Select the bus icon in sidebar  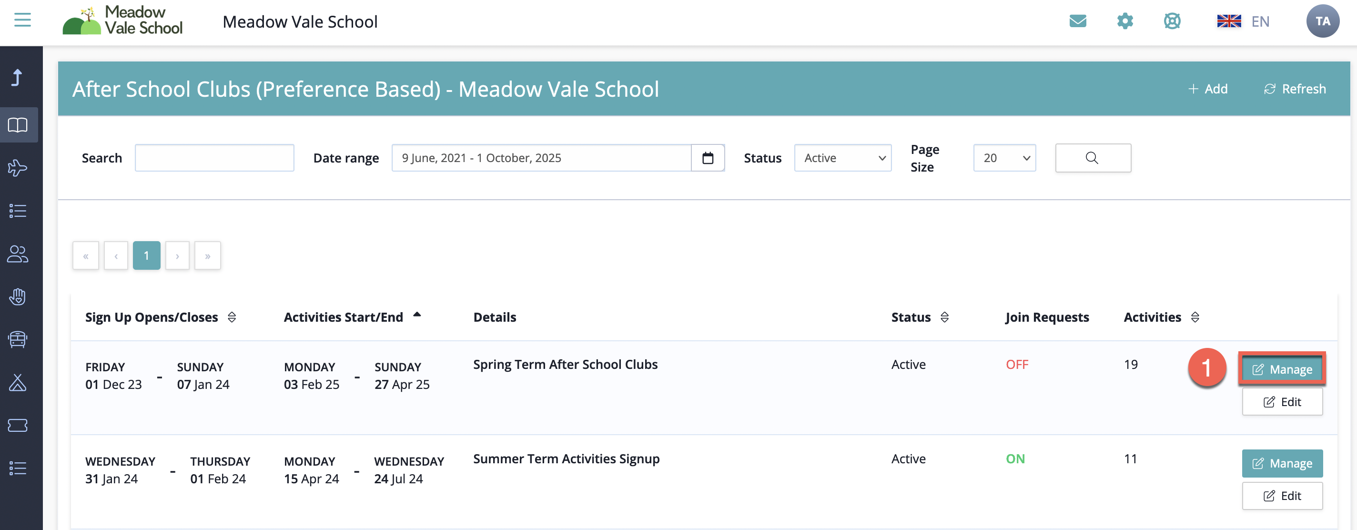(x=18, y=339)
